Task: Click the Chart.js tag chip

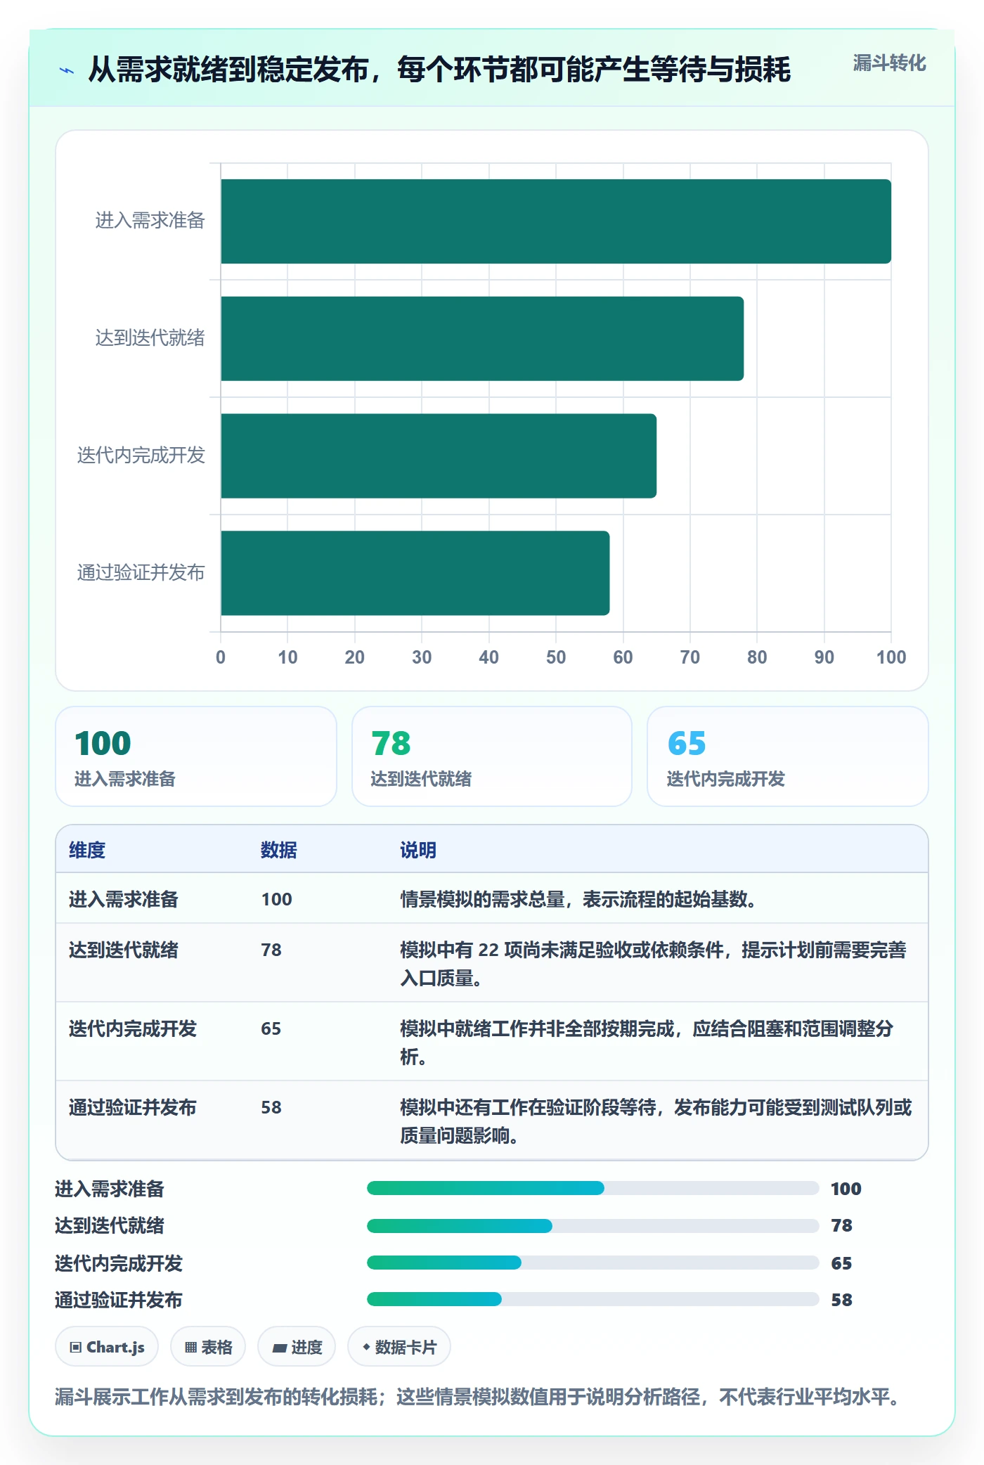Action: 107,1347
